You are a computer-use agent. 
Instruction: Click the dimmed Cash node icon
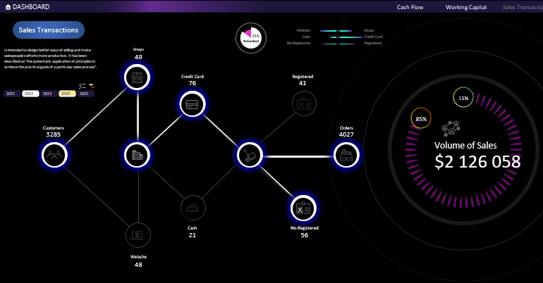pos(192,208)
